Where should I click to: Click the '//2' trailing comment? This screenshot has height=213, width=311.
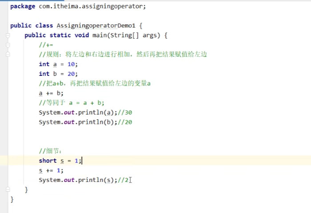tap(123, 180)
